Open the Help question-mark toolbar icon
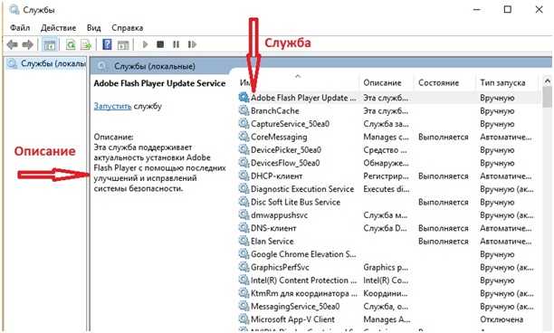Viewport: 554px width, 333px height. coord(107,44)
